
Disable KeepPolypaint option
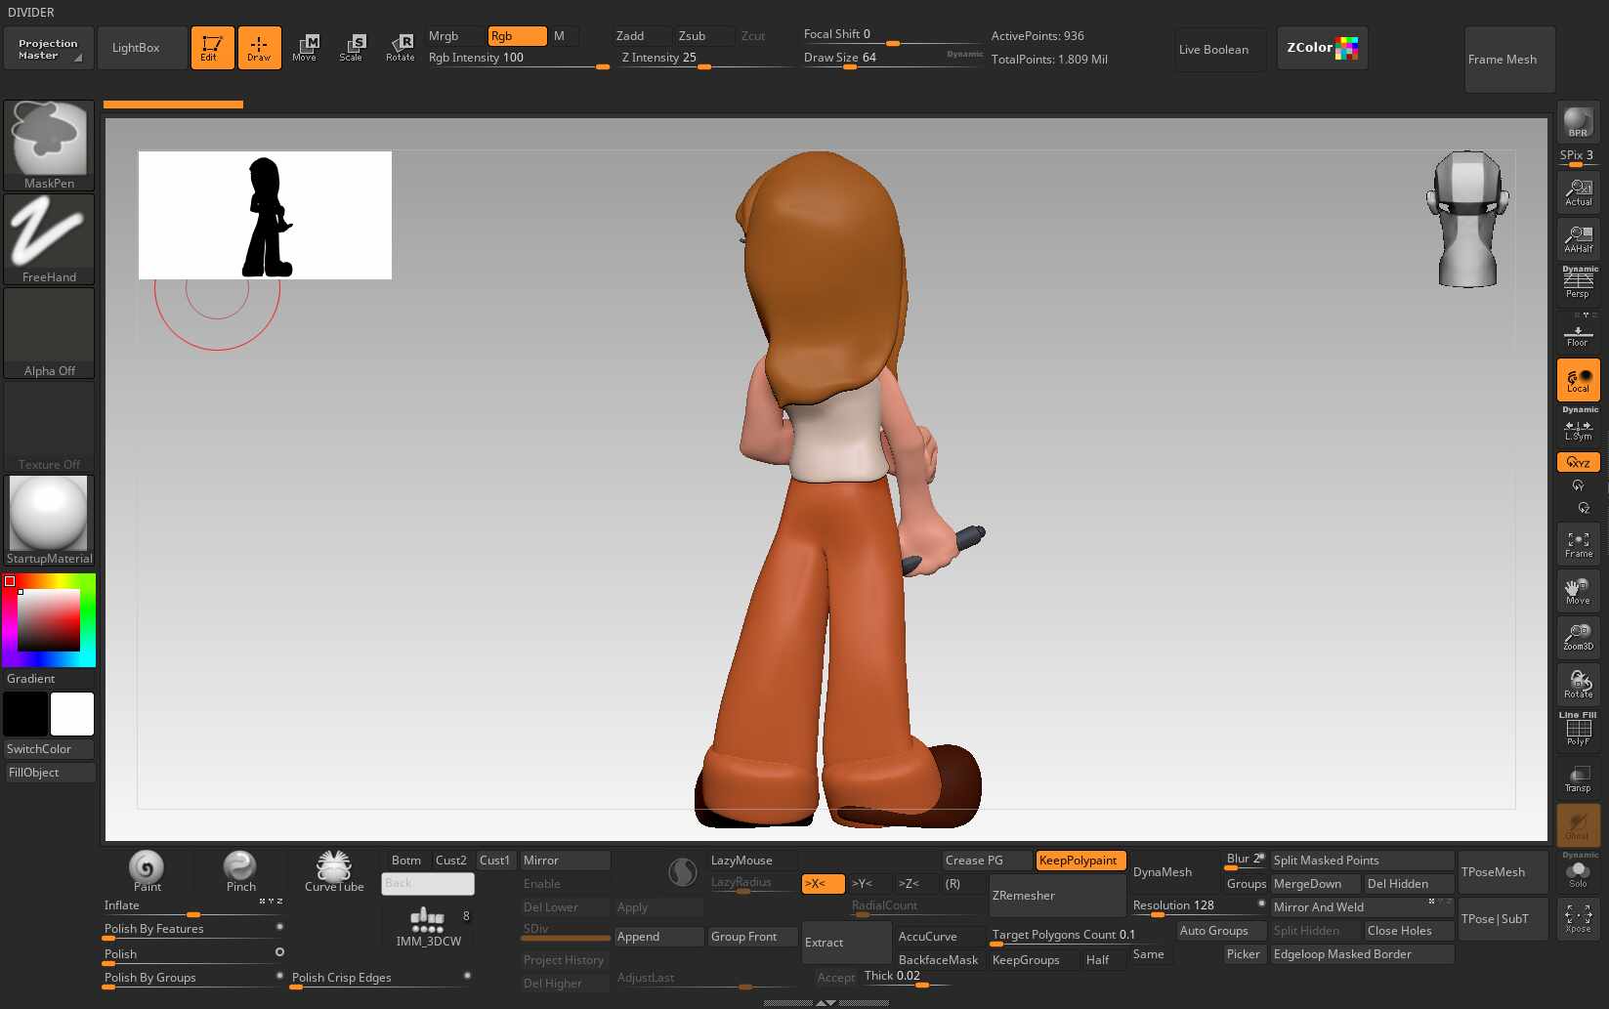tap(1080, 861)
